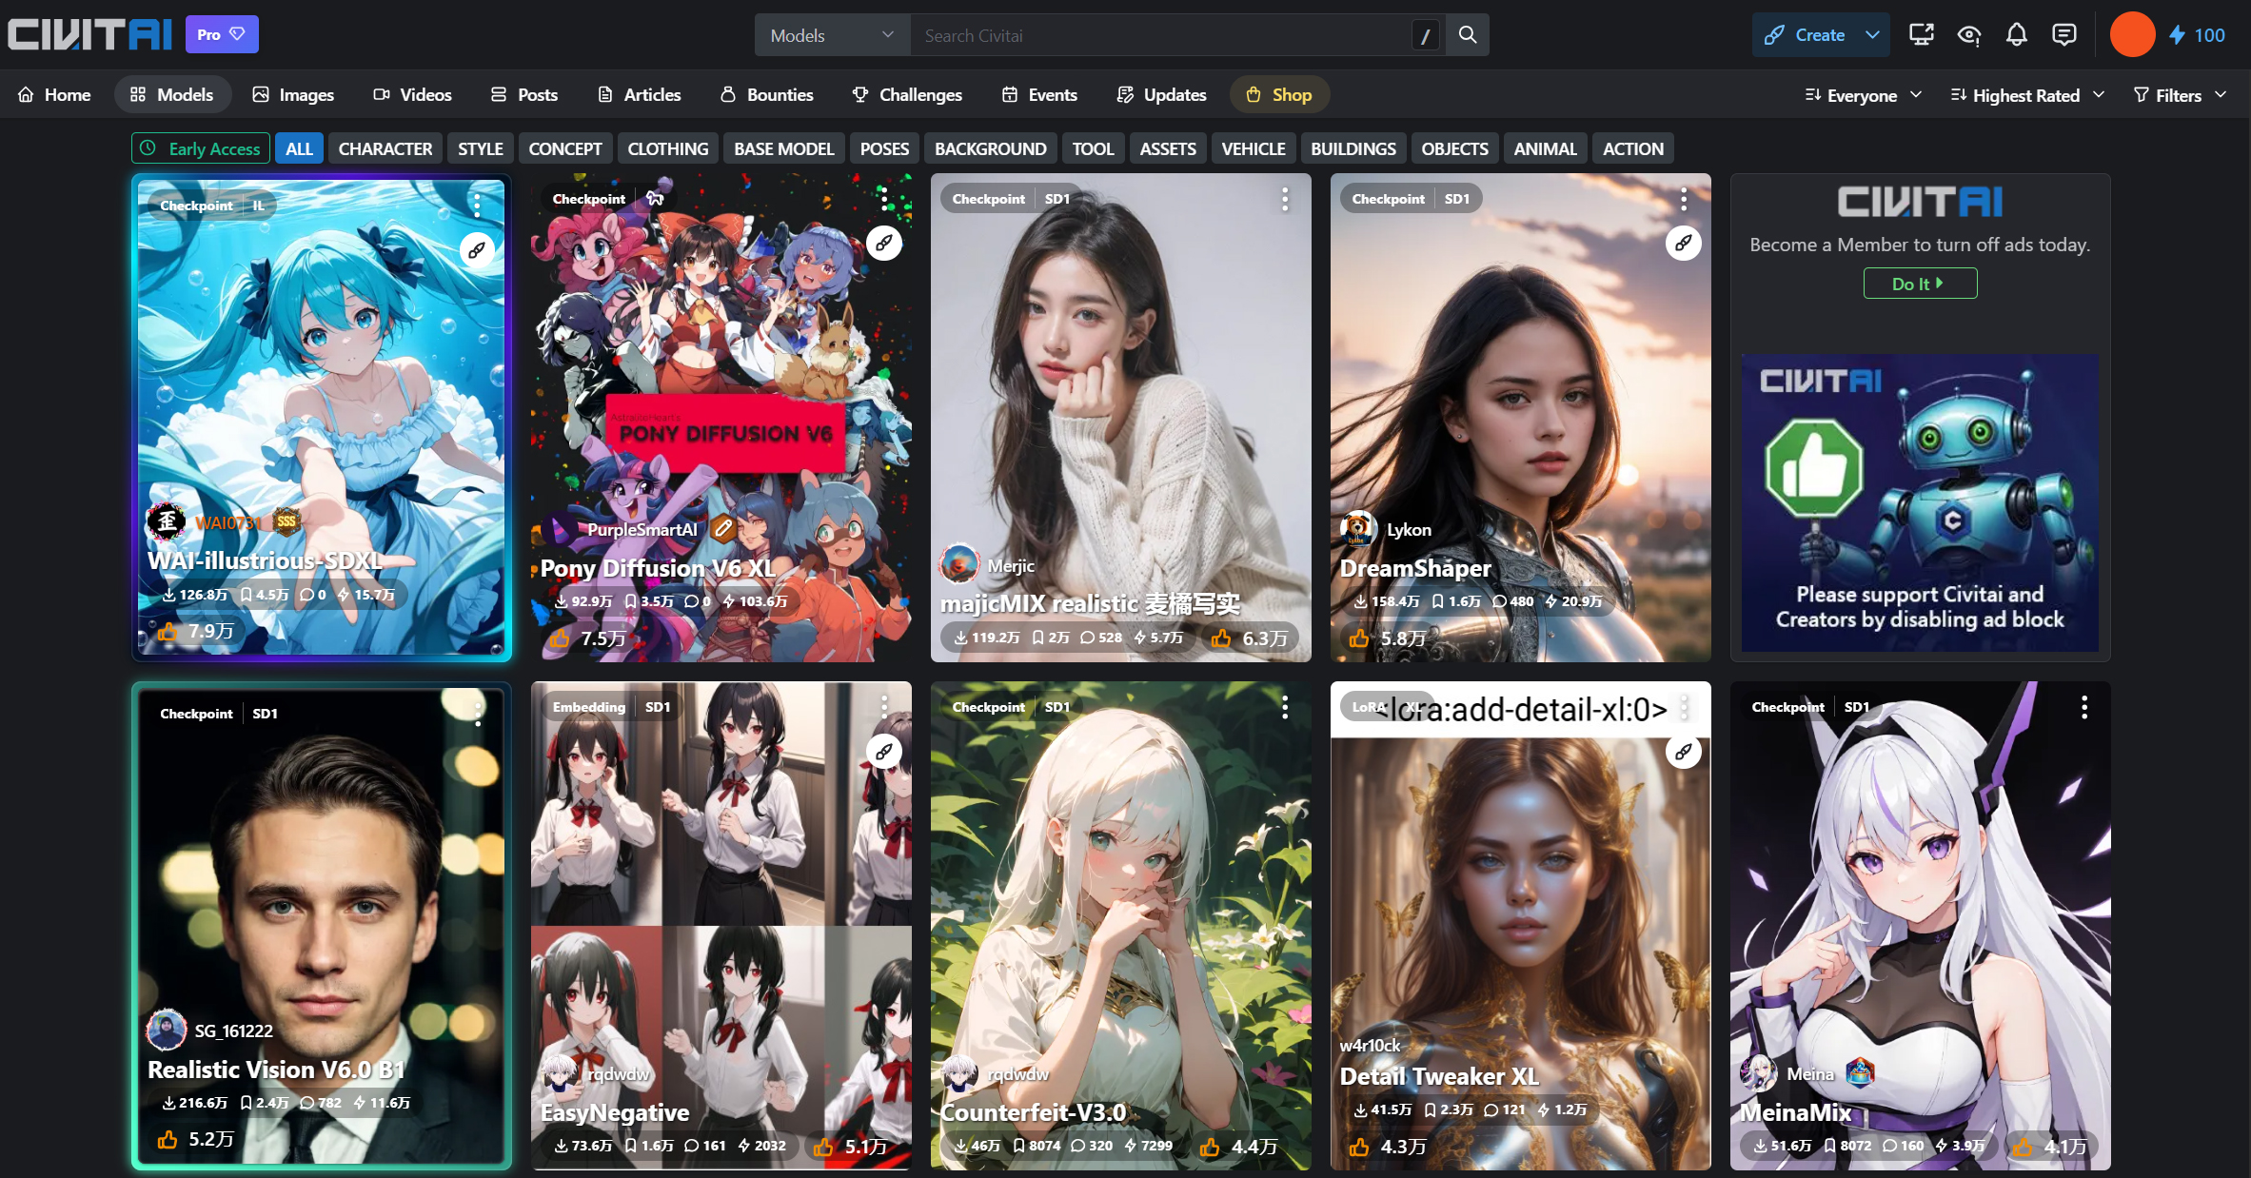Image resolution: width=2251 pixels, height=1178 pixels.
Task: Open the Challenges page
Action: coord(907,94)
